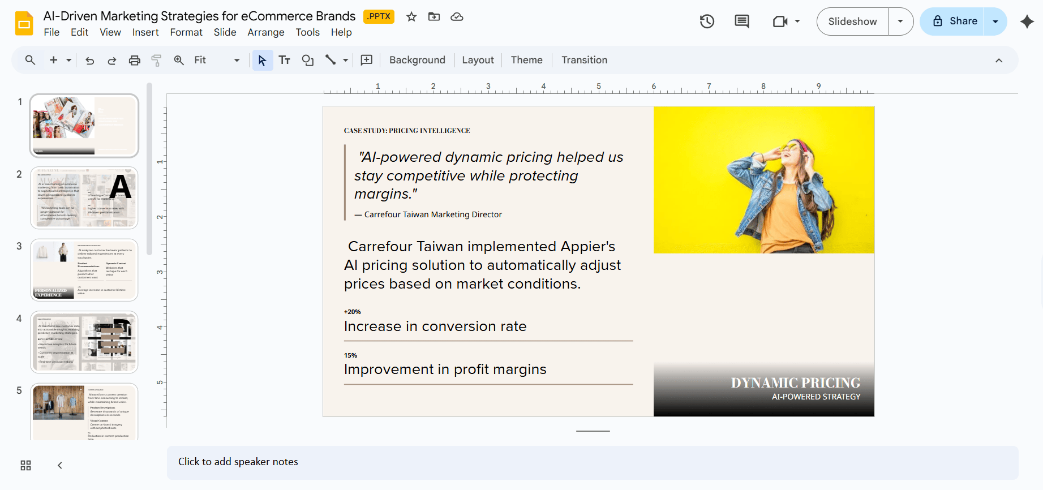Click the speaker notes field
The width and height of the screenshot is (1043, 490).
click(x=593, y=462)
